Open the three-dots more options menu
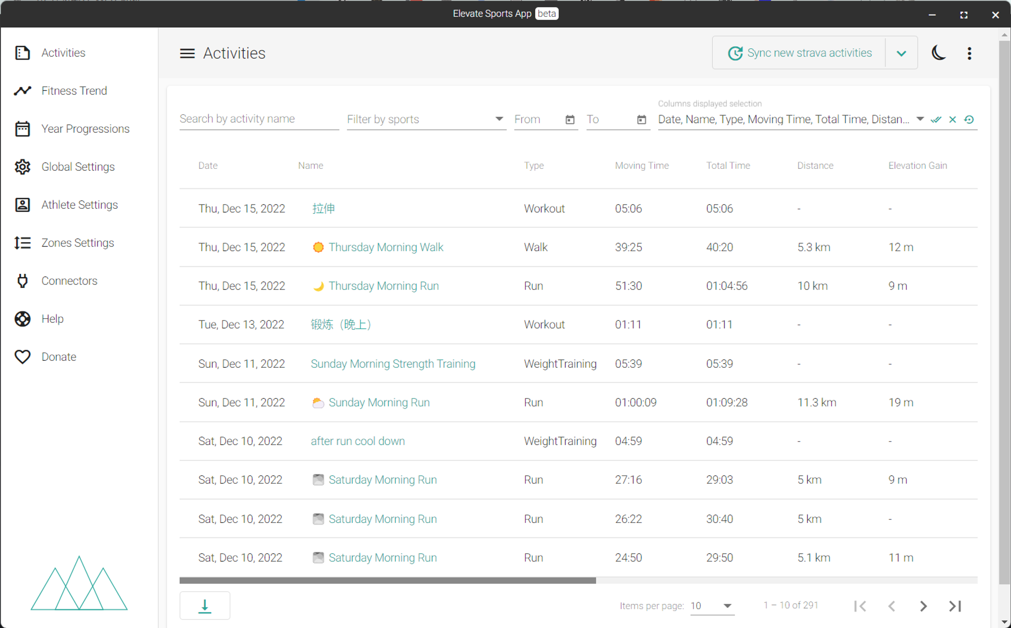This screenshot has width=1011, height=628. coord(969,53)
